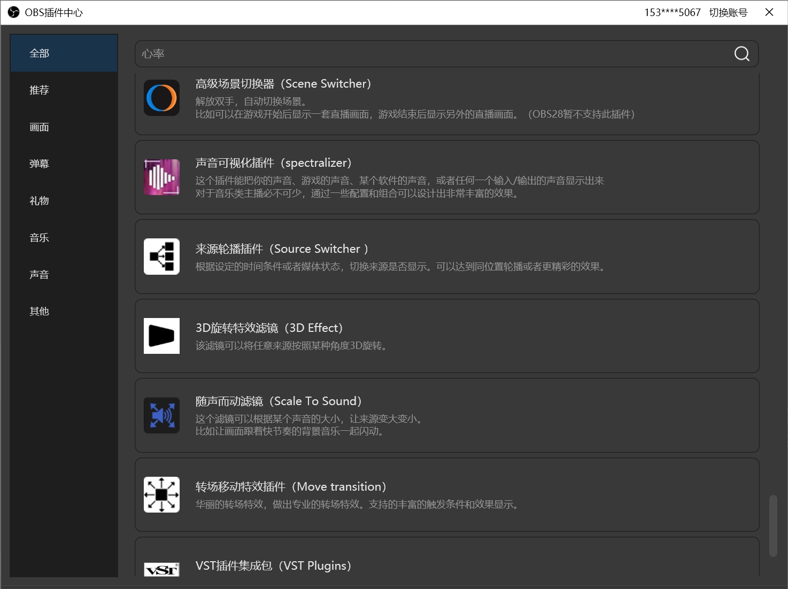The image size is (788, 589).
Task: Show the 礼物 plugins category
Action: (x=64, y=200)
